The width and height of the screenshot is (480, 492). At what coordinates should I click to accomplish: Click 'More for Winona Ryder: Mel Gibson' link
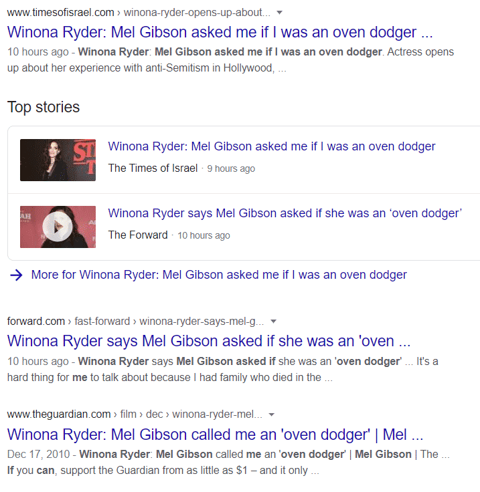tap(219, 275)
